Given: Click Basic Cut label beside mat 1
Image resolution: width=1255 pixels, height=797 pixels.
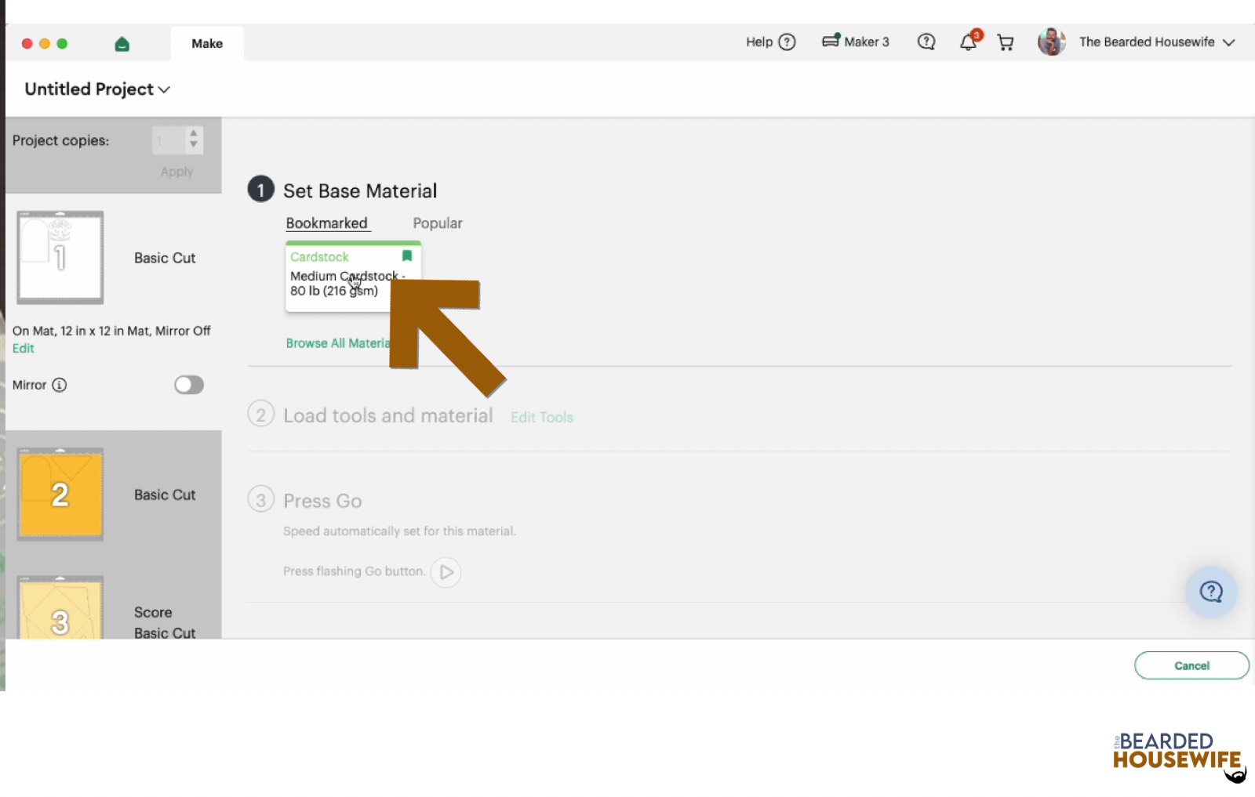Looking at the screenshot, I should pos(165,258).
